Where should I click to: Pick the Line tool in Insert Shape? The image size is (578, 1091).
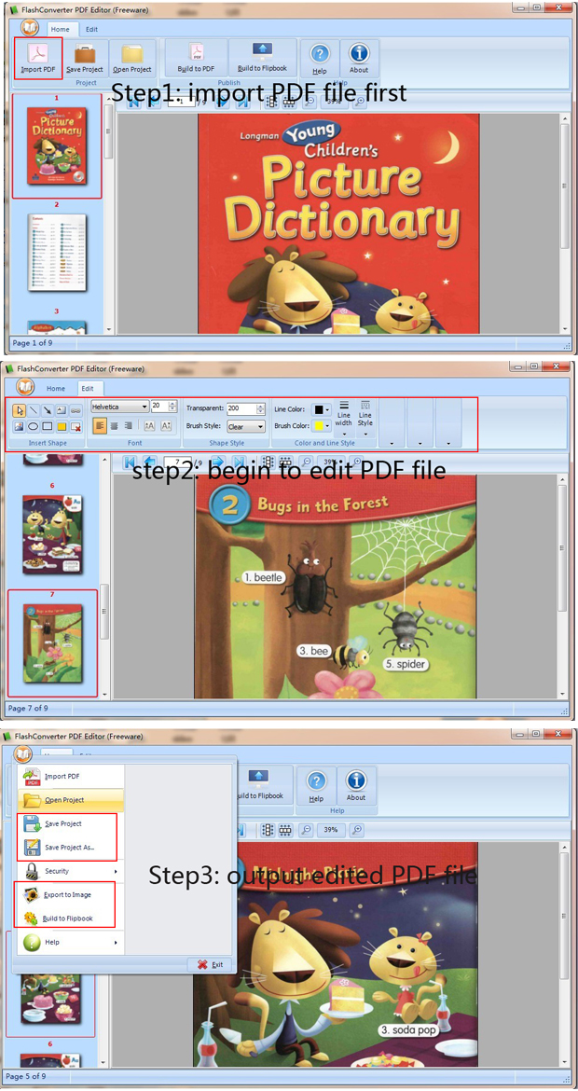(34, 410)
